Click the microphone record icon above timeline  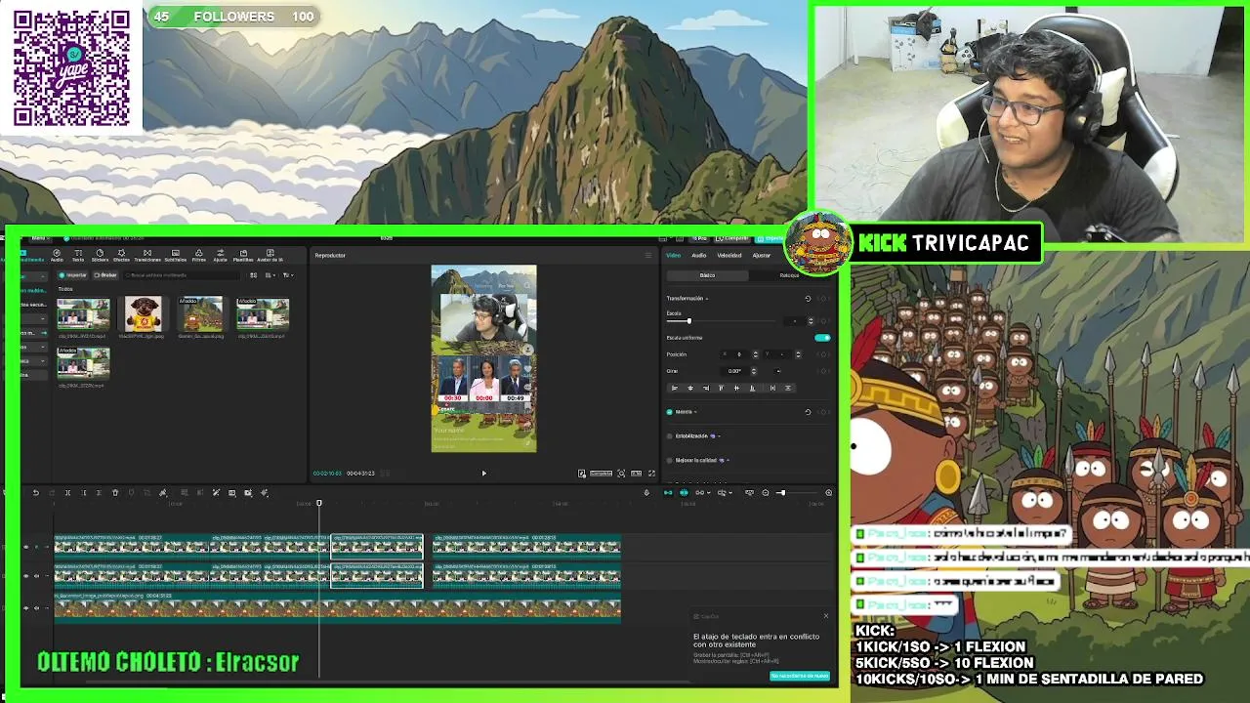pos(646,493)
